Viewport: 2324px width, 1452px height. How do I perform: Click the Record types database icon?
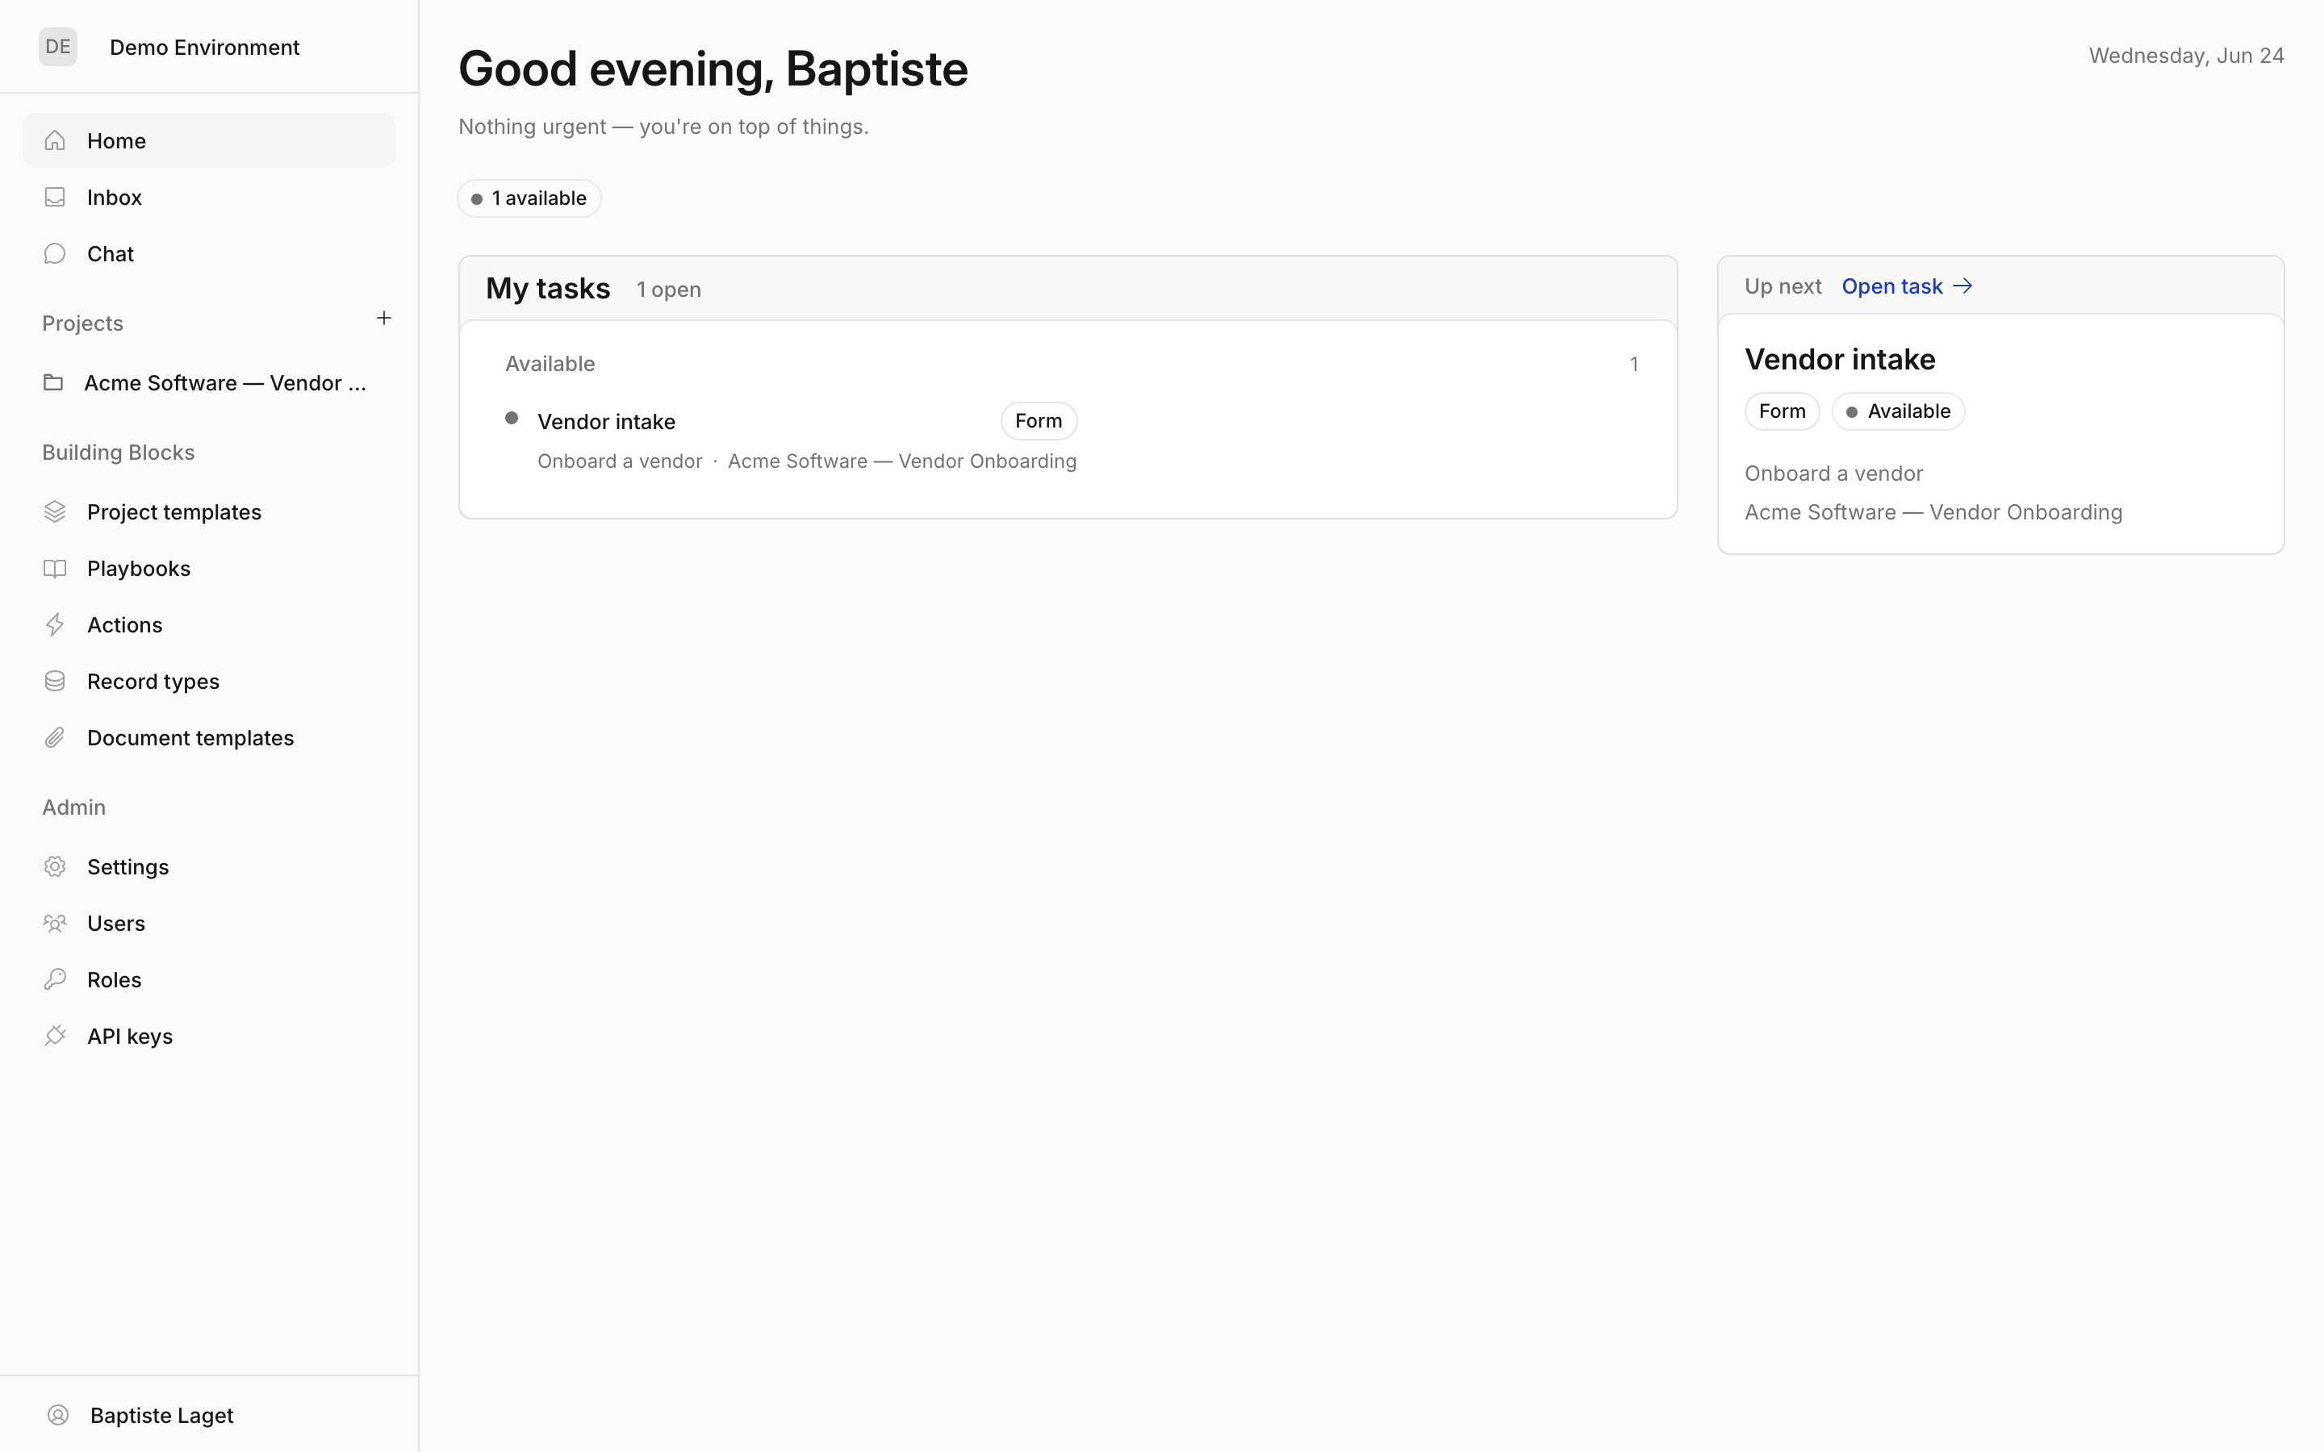pyautogui.click(x=55, y=681)
